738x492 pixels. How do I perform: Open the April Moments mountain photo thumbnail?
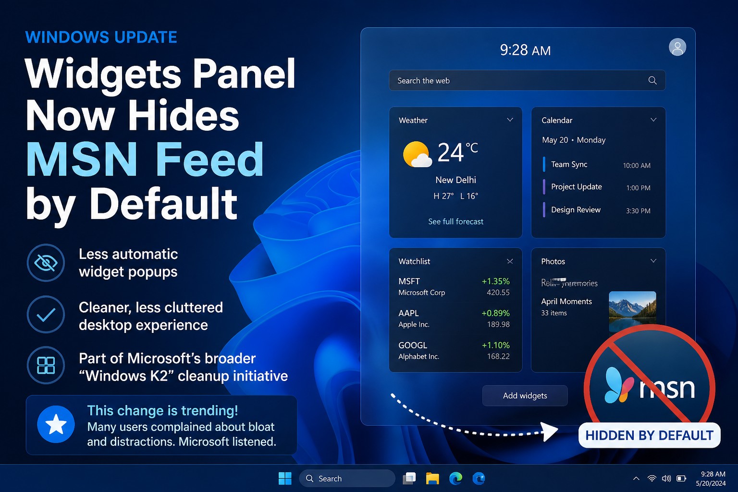[632, 311]
